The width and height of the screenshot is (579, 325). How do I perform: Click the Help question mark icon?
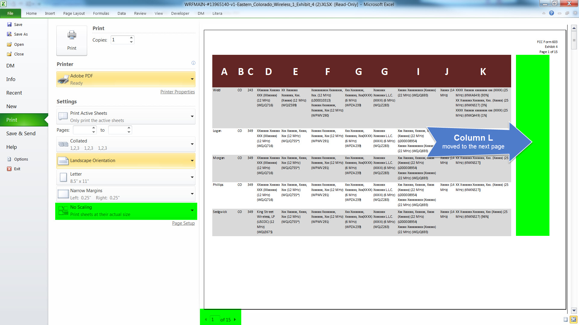pyautogui.click(x=552, y=13)
